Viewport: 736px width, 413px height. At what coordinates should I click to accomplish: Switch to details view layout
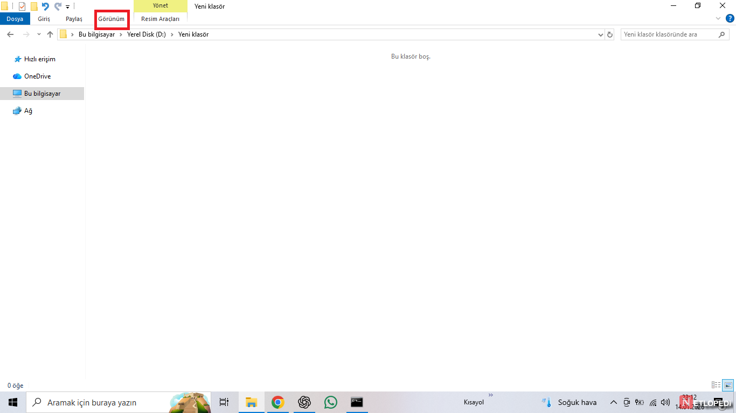716,385
